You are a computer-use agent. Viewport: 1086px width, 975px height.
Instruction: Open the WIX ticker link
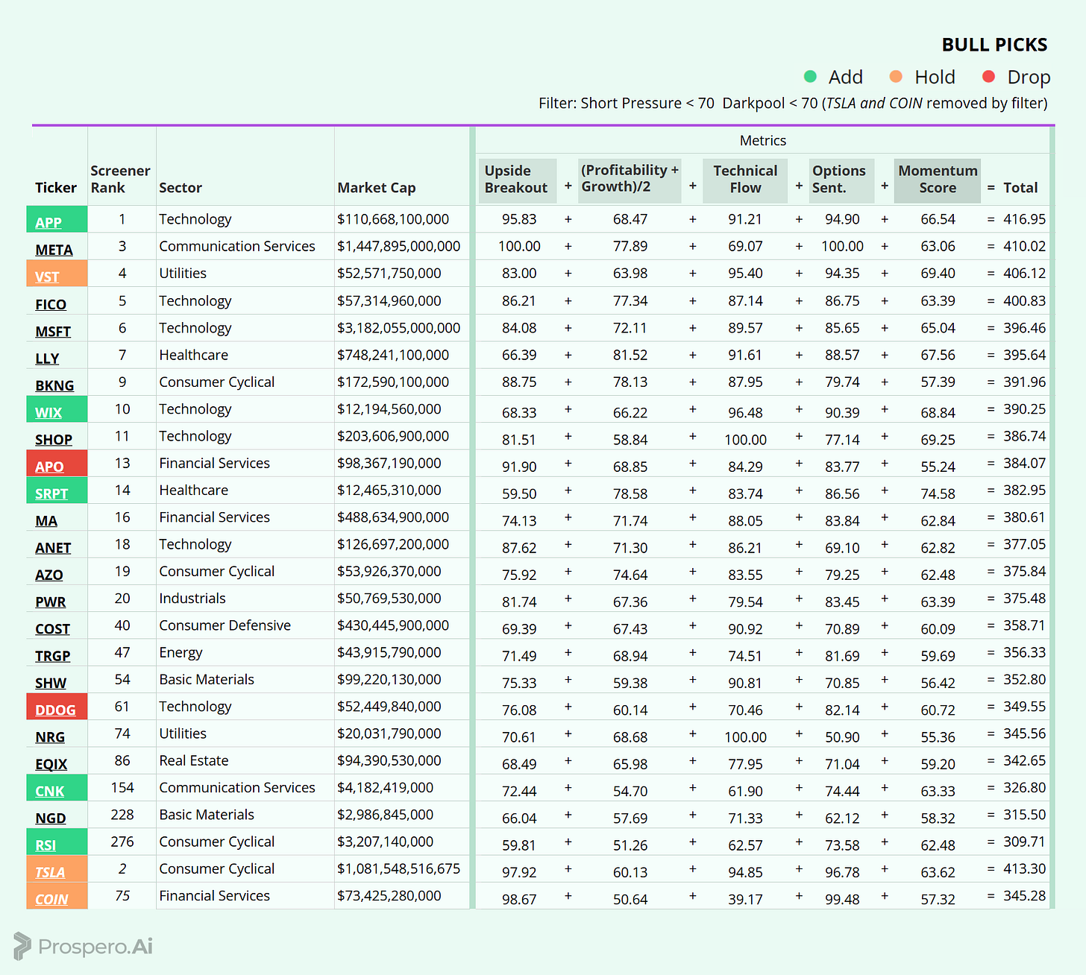(48, 412)
